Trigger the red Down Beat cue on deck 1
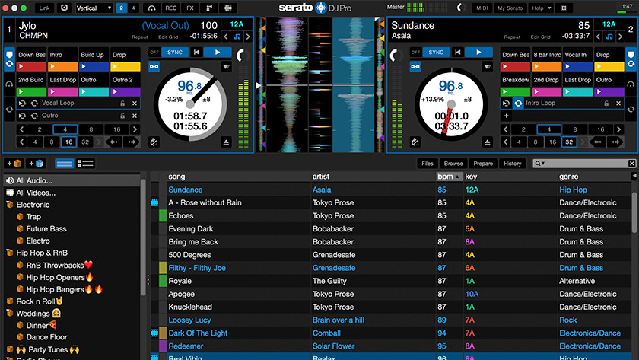Viewport: 639px width, 360px height. pos(31,66)
